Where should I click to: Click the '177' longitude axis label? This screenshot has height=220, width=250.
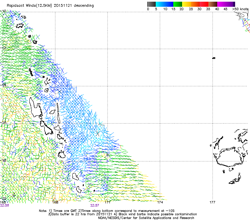(x=212, y=202)
